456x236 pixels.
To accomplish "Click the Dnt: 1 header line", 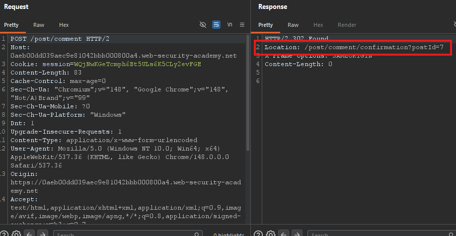I will (x=22, y=123).
